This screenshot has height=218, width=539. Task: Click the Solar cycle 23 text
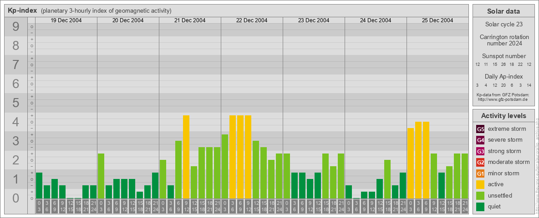pos(503,25)
